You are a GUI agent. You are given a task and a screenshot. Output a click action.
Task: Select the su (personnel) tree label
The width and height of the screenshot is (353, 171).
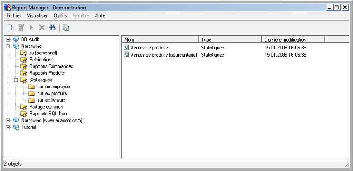point(43,53)
